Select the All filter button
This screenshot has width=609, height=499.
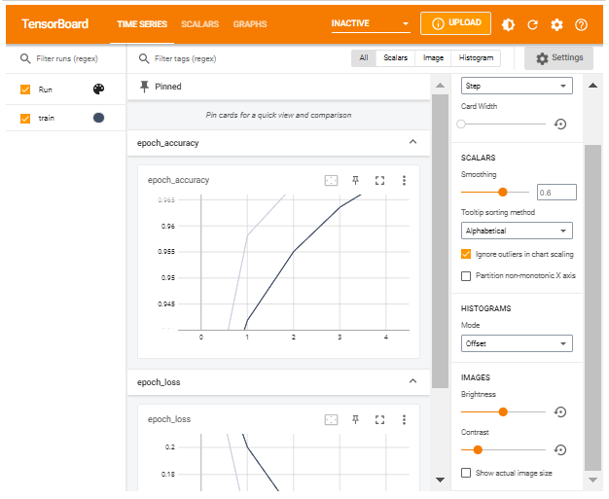click(364, 58)
